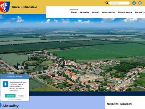Image resolution: width=145 pixels, height=109 pixels.
Task: Click the bell notification icon in popup
Action: point(6,84)
